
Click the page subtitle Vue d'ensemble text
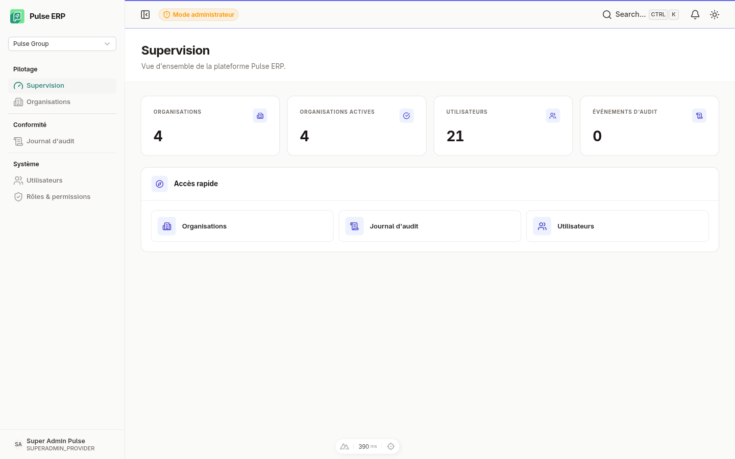pos(213,66)
